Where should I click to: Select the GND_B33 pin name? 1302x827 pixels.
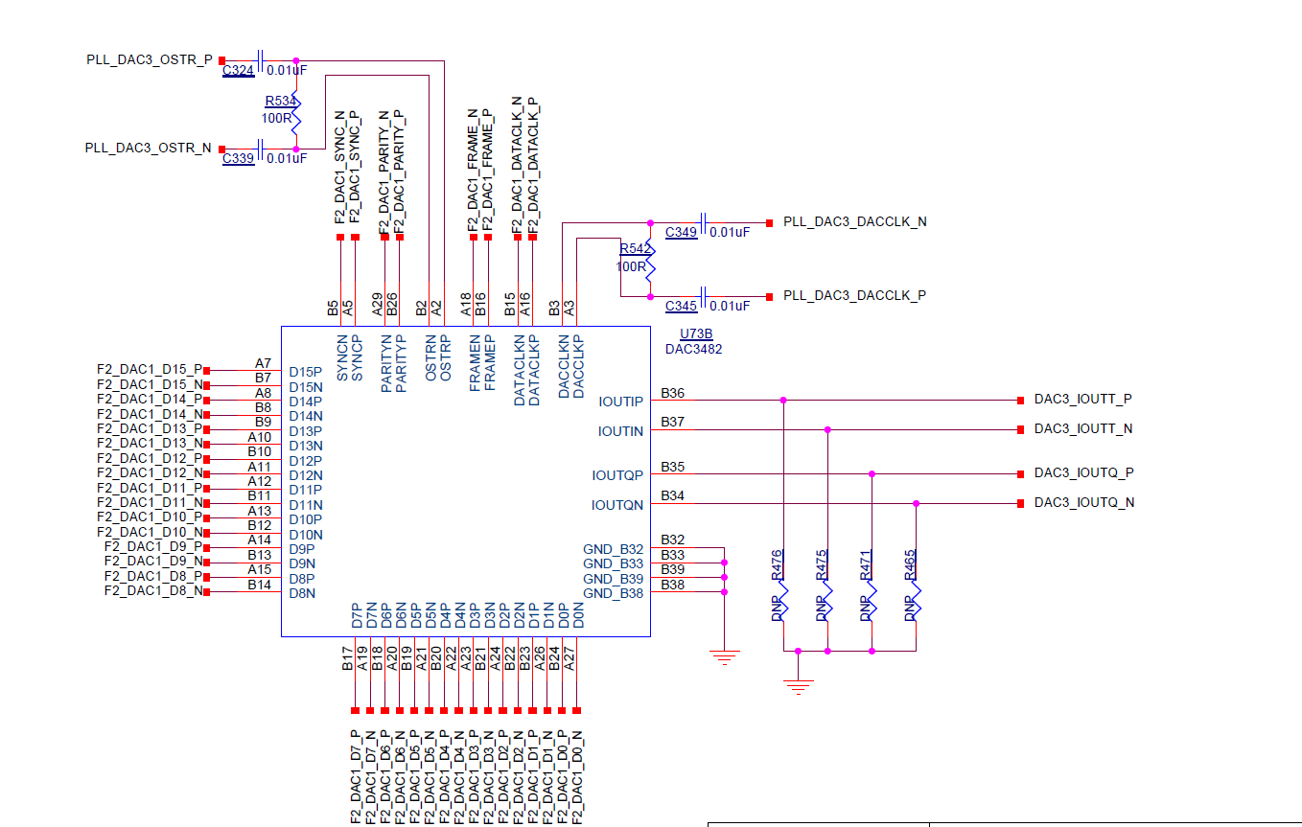614,563
